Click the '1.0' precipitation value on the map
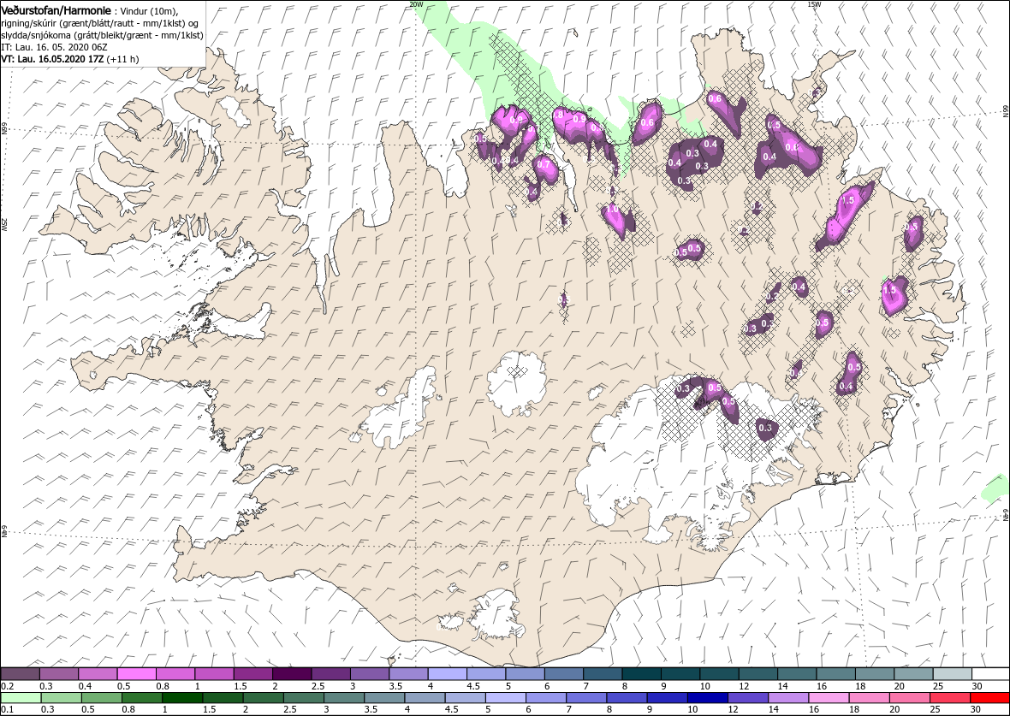The image size is (1010, 716). (612, 210)
